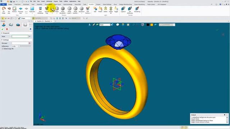
Task: Open the layer dropdown in viewport toolbar
Action: (174, 25)
